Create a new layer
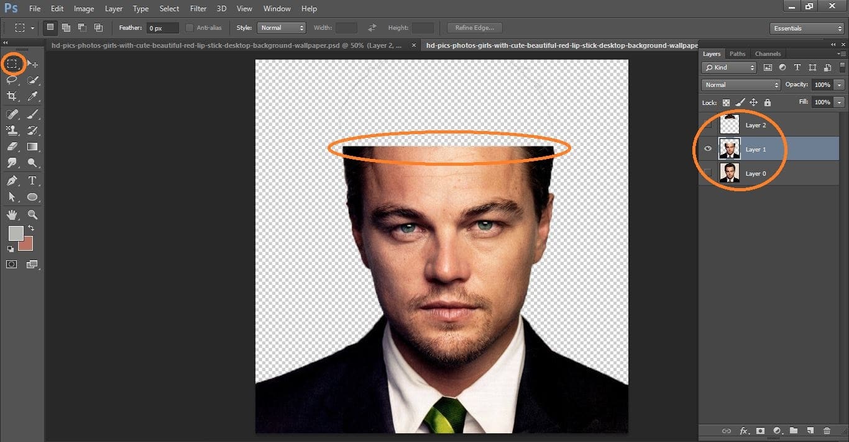Viewport: 849px width, 442px height. 810,430
